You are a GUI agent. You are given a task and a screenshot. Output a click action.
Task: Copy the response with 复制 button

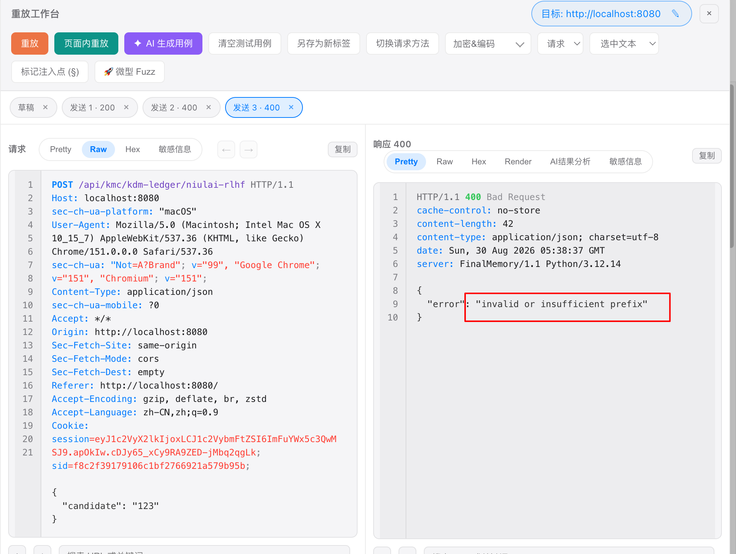pos(707,156)
